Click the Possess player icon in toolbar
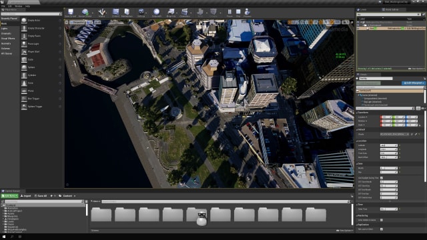 247,12
